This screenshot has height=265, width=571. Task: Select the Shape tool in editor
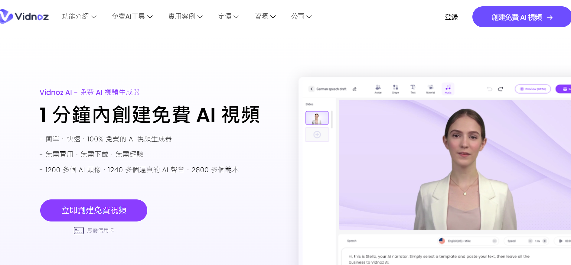click(395, 89)
